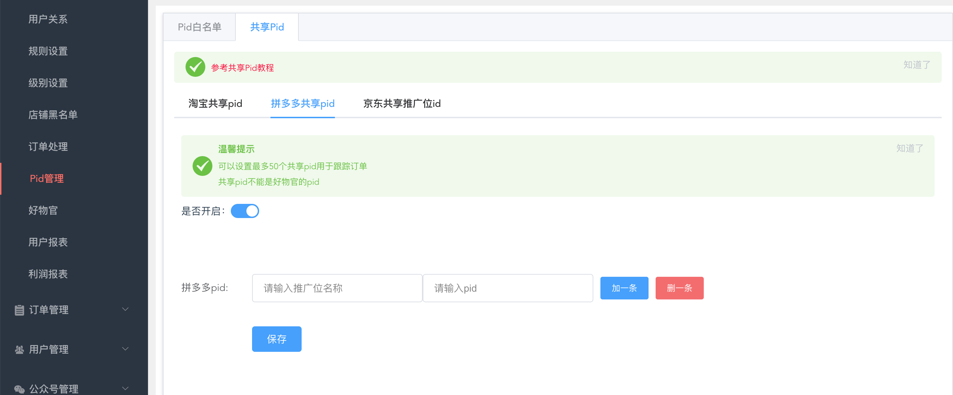
Task: Click the green checkmark in 温馨提示 notice
Action: point(202,166)
